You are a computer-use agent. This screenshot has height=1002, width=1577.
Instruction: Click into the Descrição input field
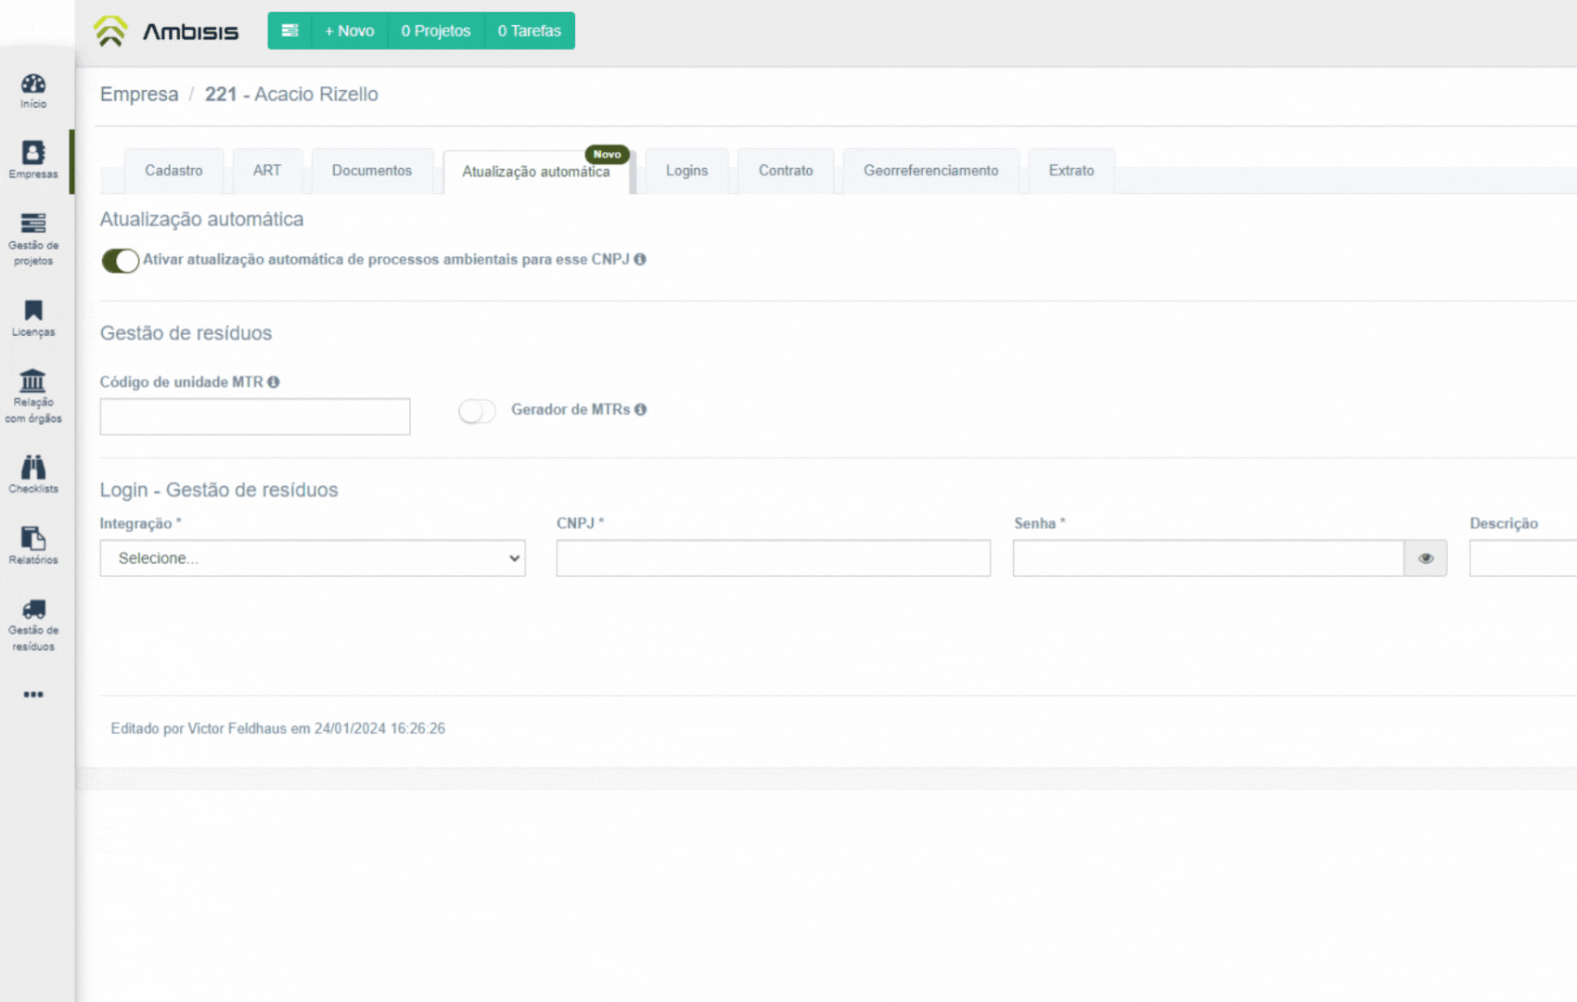coord(1523,559)
